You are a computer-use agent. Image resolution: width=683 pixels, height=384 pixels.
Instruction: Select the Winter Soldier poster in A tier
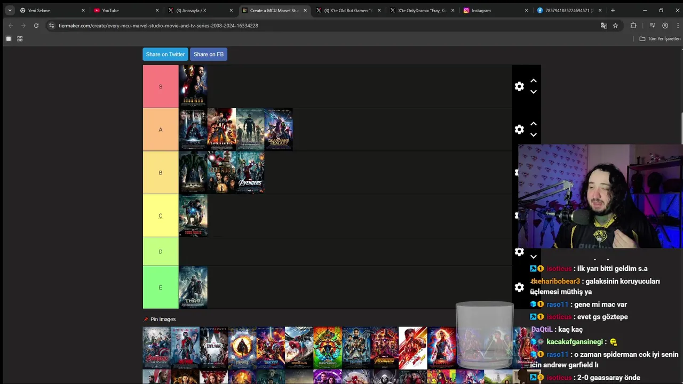coord(250,130)
